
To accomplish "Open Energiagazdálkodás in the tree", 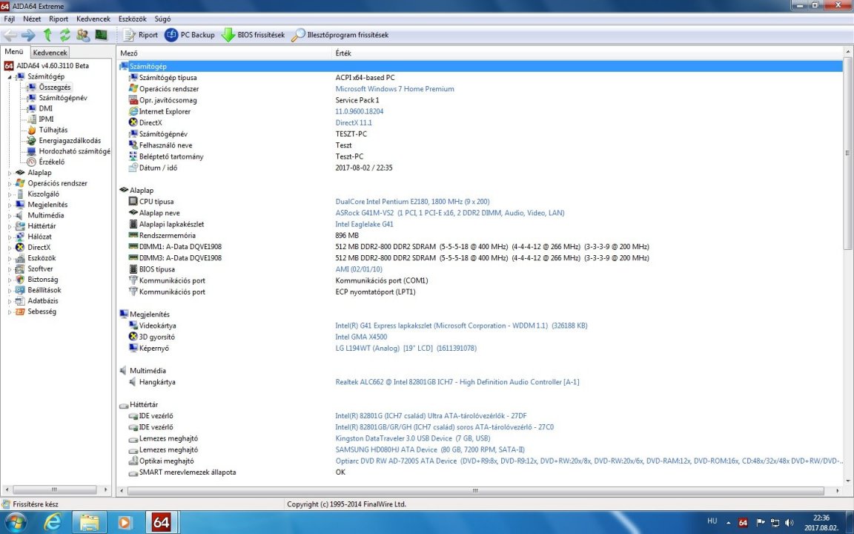I will (70, 141).
